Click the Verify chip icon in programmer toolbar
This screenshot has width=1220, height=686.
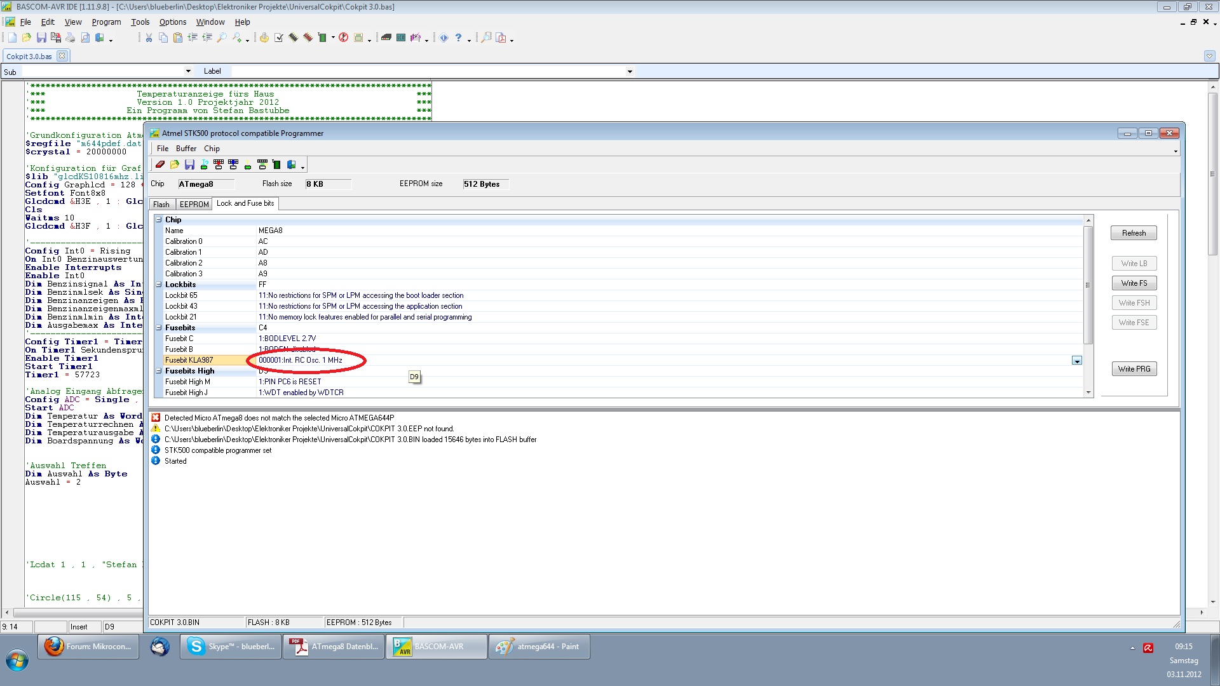[262, 165]
